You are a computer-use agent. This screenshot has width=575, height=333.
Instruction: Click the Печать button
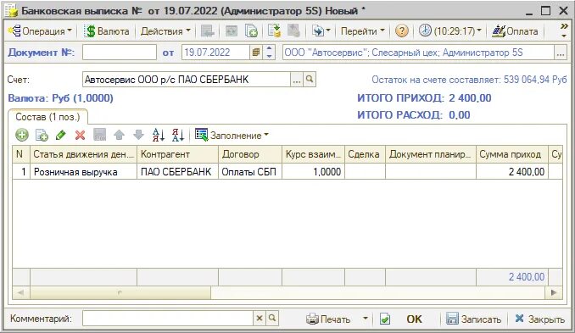point(328,319)
